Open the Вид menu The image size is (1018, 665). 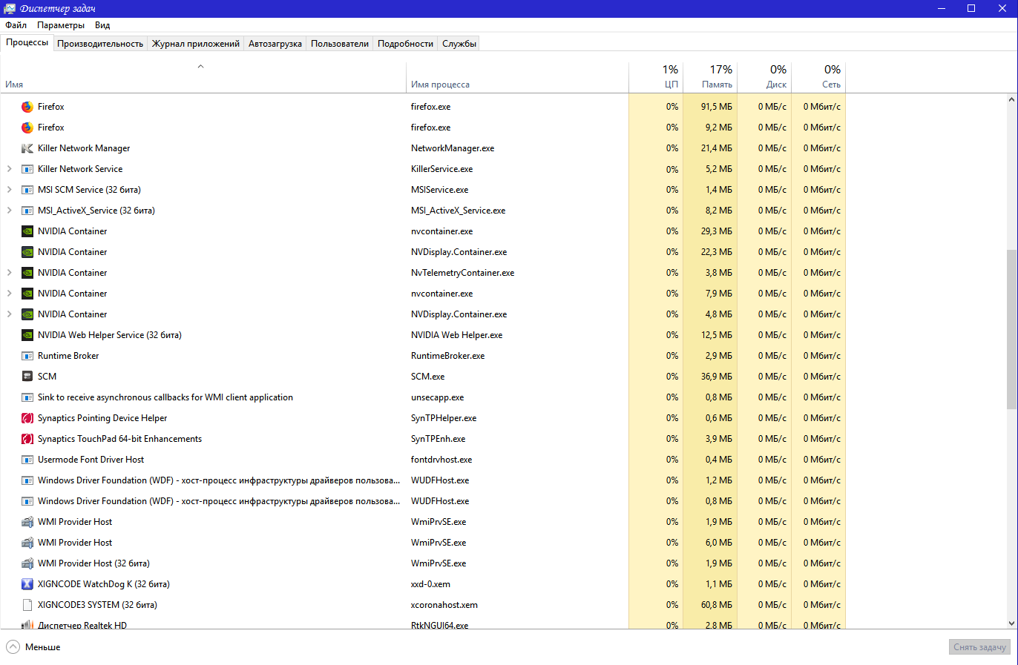pos(102,24)
